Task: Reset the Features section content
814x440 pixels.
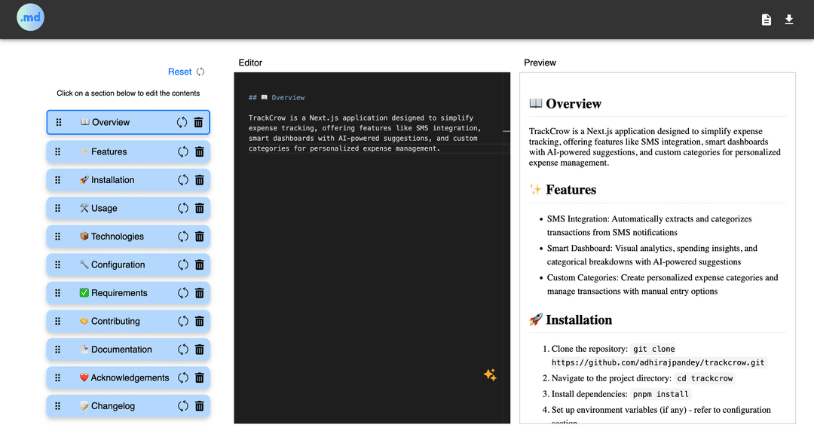Action: (182, 151)
